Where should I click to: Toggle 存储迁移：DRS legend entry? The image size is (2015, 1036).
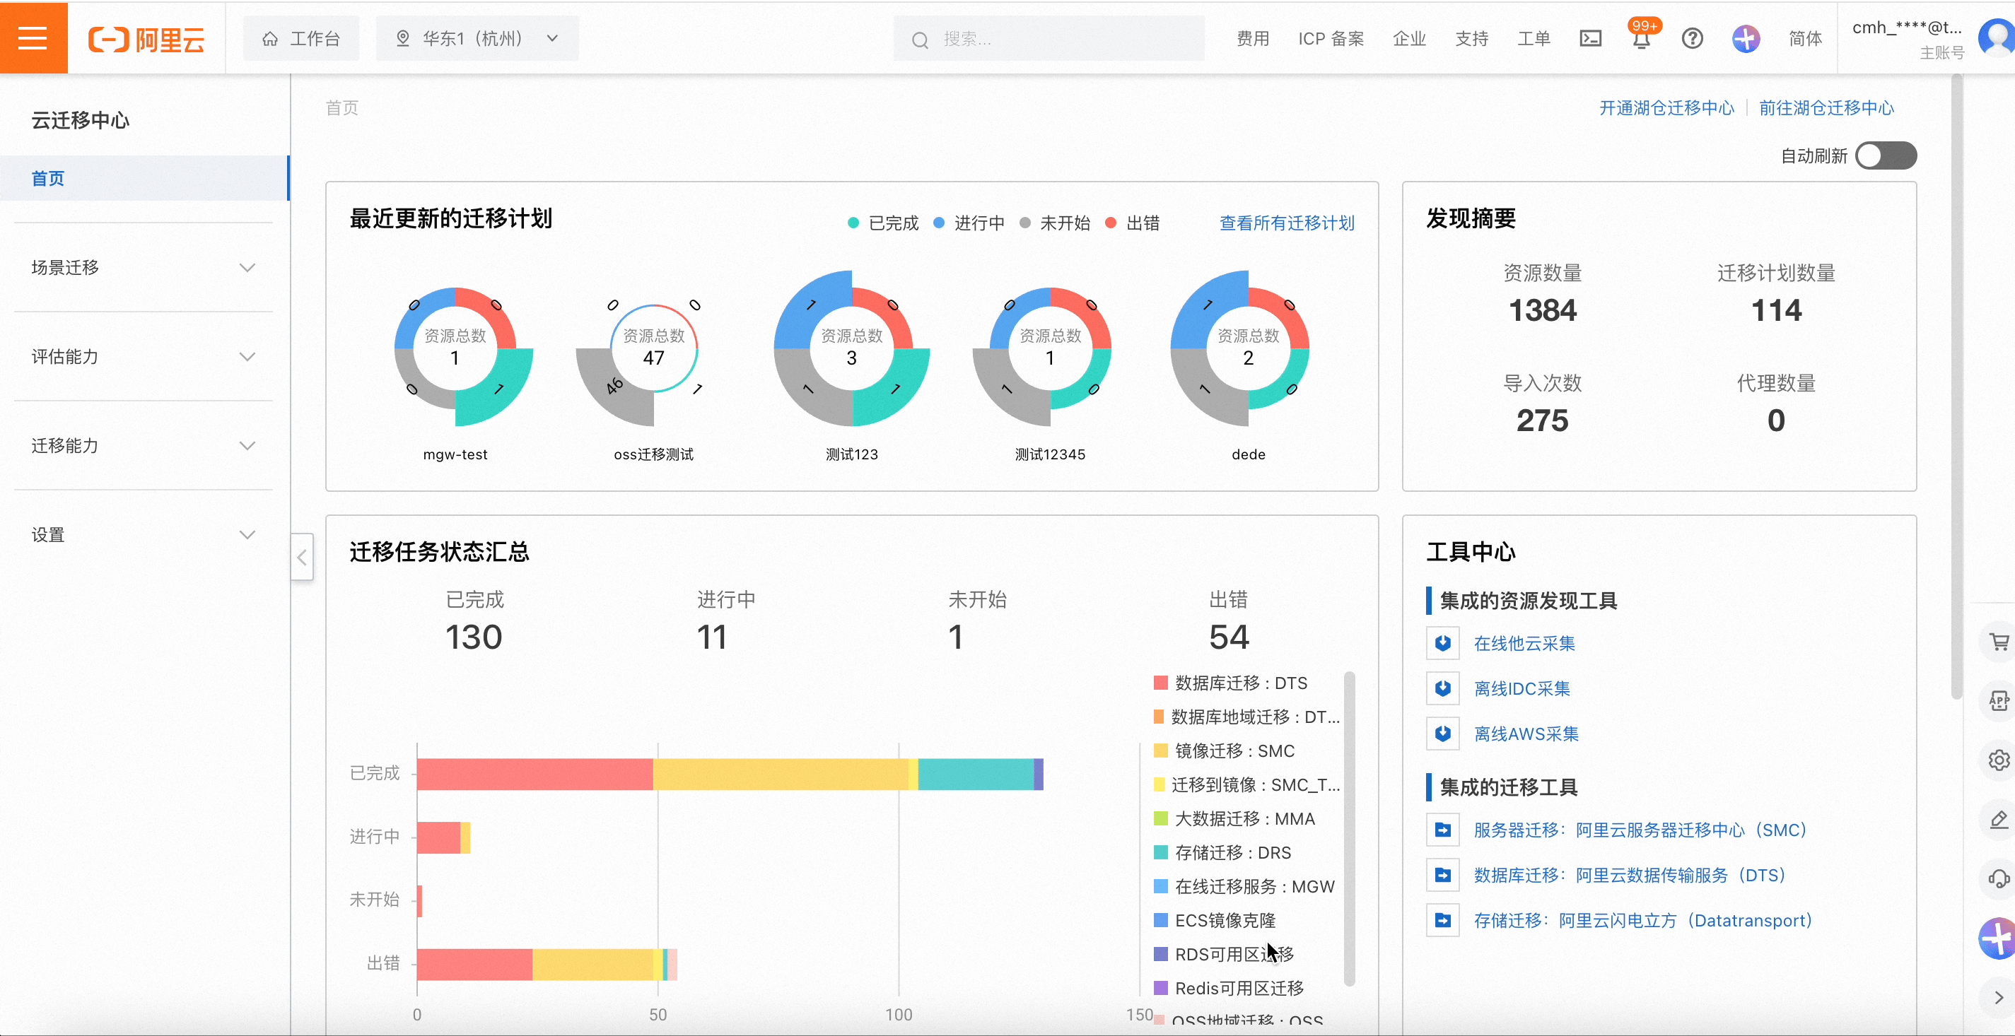pyautogui.click(x=1222, y=853)
